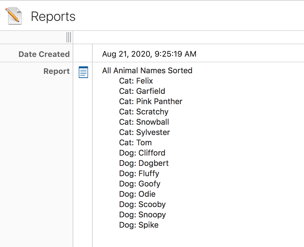
Task: Click the Dog: Scooby line
Action: tap(142, 204)
